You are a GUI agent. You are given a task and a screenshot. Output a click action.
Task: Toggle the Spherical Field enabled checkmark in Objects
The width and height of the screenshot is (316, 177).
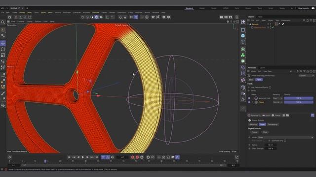pyautogui.click(x=273, y=28)
